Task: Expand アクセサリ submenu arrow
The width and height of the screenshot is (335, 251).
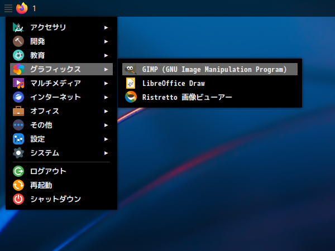Action: [x=106, y=27]
